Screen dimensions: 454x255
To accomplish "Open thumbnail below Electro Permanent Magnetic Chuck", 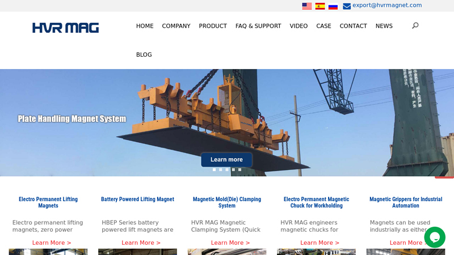I will [x=316, y=252].
